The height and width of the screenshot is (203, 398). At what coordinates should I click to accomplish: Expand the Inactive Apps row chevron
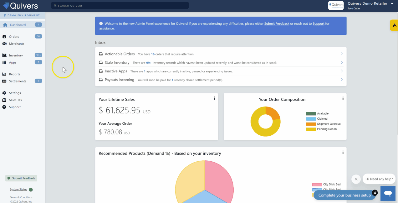tap(342, 71)
